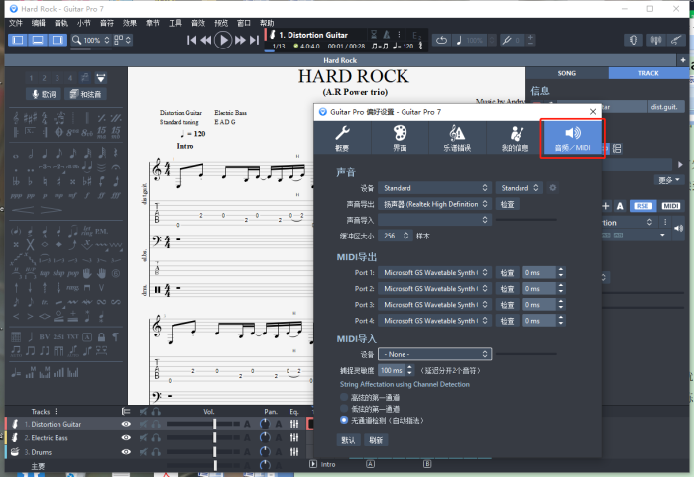Screen dimensions: 694x477
Task: Click the play button in transport bar
Action: click(224, 40)
